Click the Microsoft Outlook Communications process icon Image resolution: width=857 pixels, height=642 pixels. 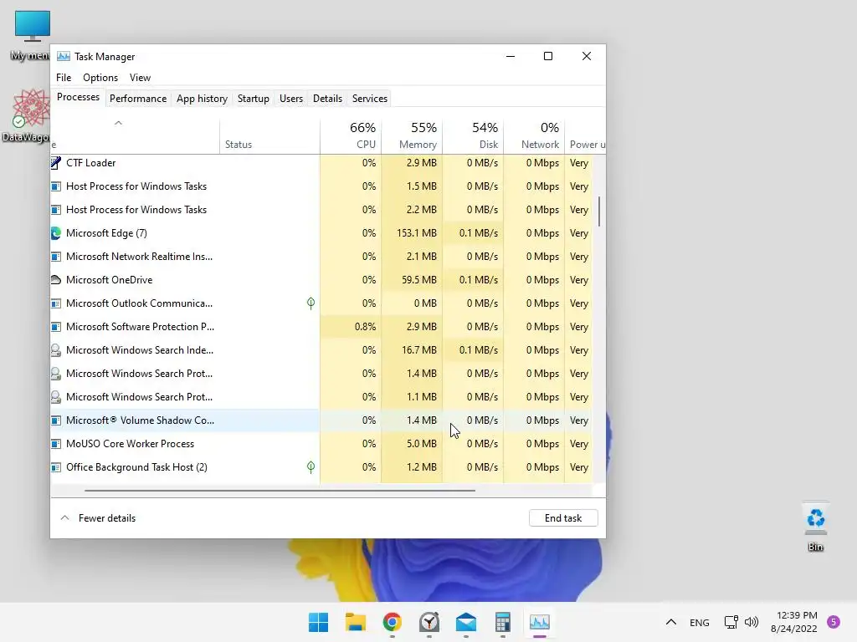tap(56, 303)
